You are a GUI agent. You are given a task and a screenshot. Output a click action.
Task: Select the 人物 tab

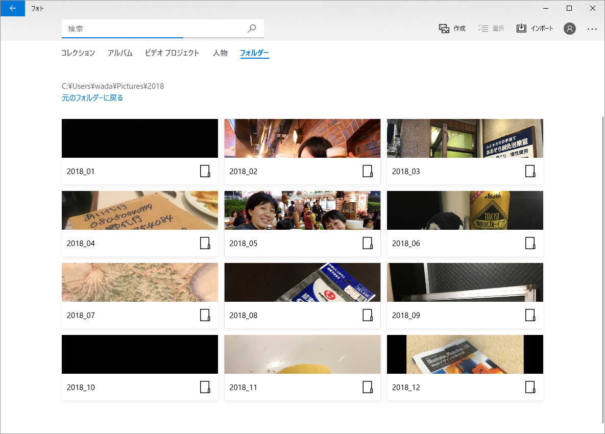click(x=220, y=53)
